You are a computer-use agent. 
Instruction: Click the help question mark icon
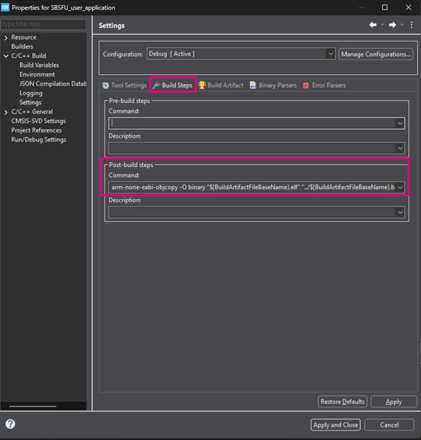(x=10, y=424)
